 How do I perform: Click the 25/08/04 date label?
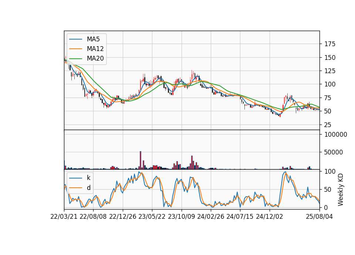click(x=319, y=217)
